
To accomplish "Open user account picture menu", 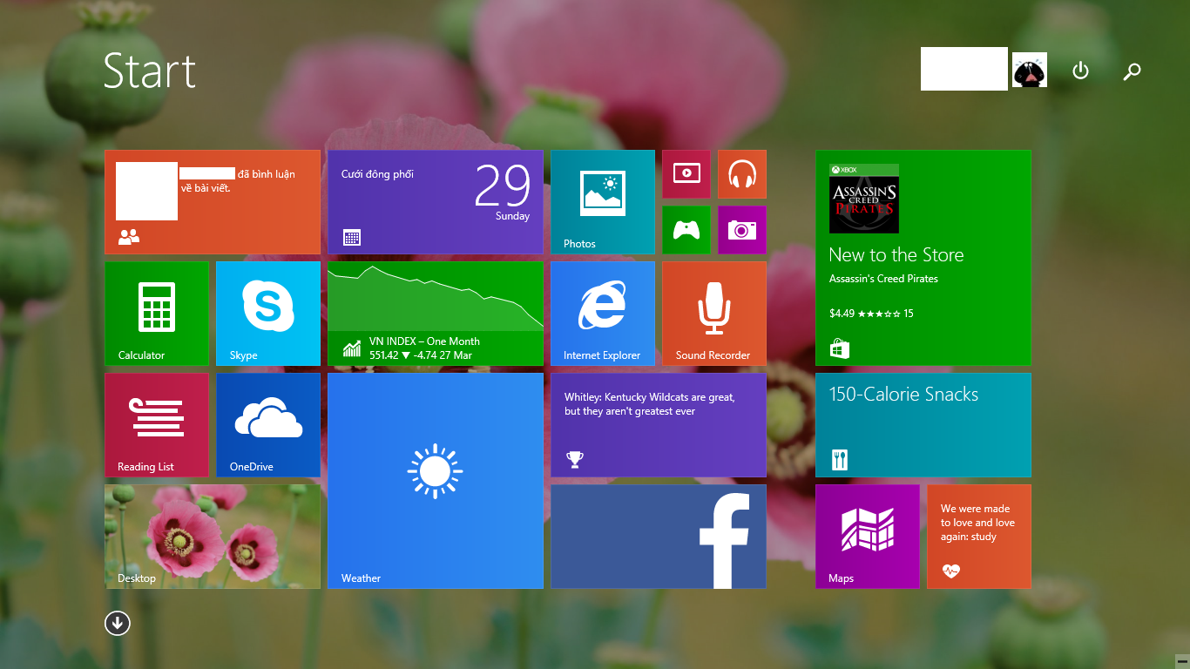I will 1030,71.
